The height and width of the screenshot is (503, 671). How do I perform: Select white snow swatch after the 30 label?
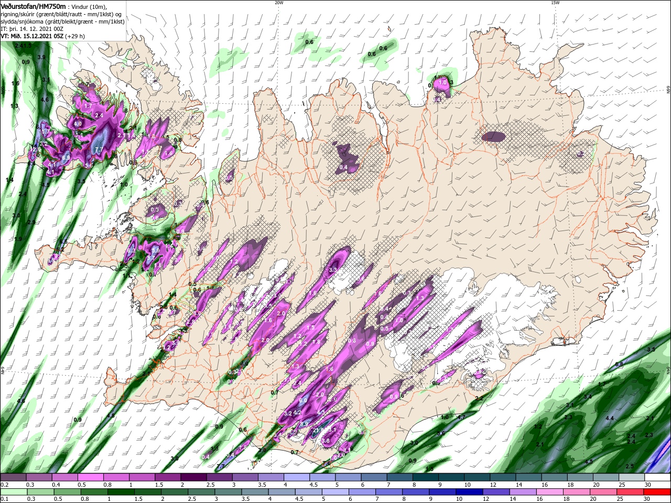[658, 478]
